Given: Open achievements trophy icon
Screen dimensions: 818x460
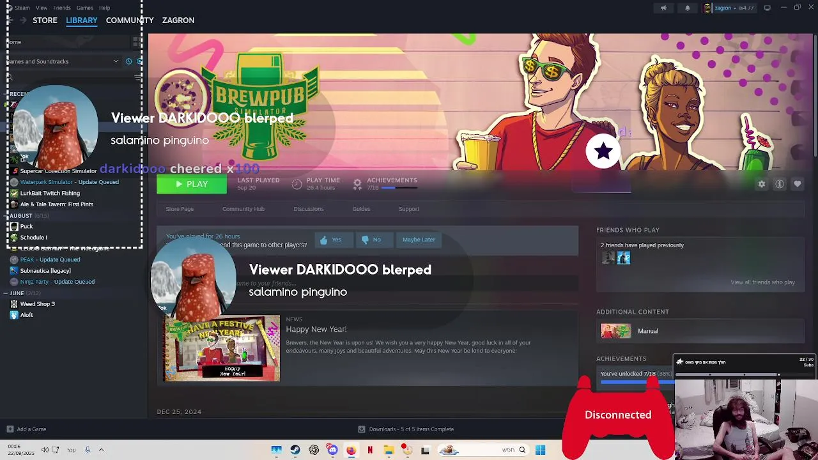Looking at the screenshot, I should tap(357, 184).
